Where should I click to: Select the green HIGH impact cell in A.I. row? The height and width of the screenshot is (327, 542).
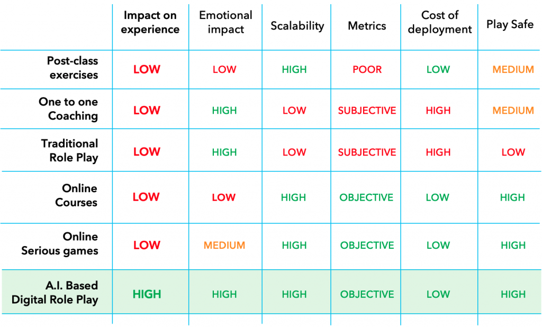click(x=147, y=294)
